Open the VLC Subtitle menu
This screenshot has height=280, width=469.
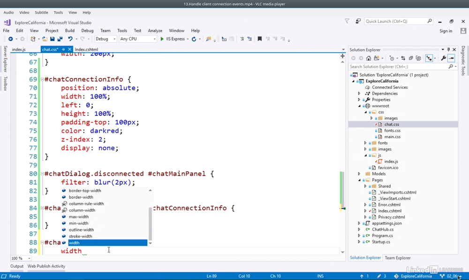pos(41,13)
